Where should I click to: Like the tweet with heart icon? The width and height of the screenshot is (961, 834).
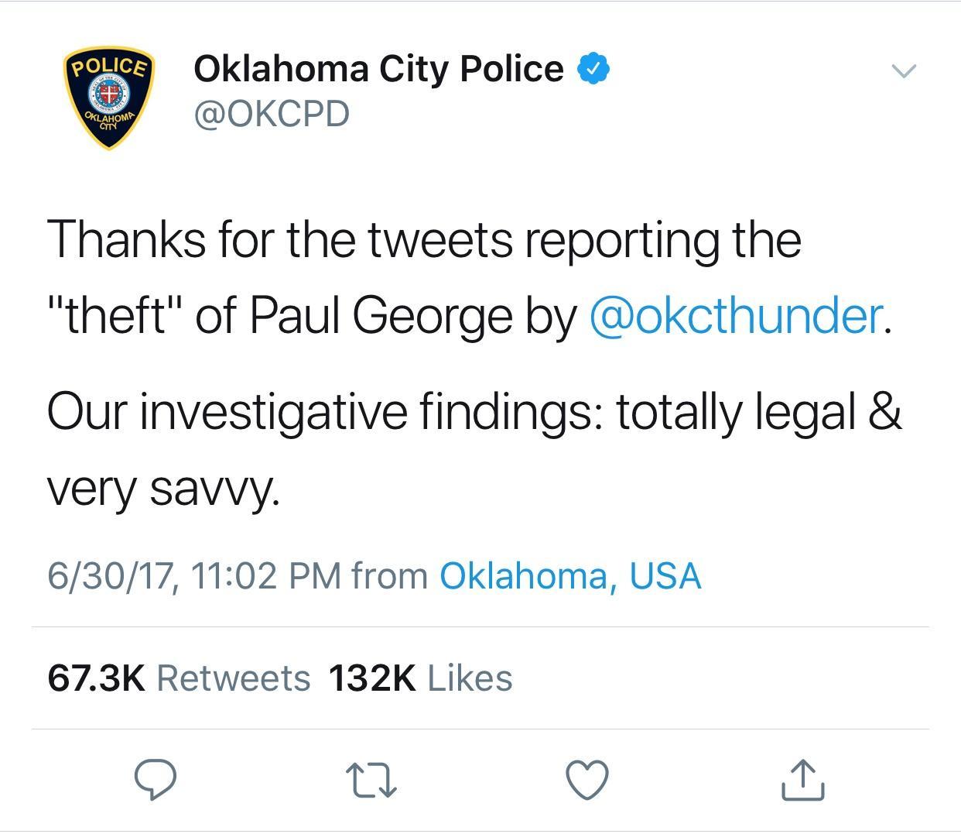pyautogui.click(x=587, y=779)
